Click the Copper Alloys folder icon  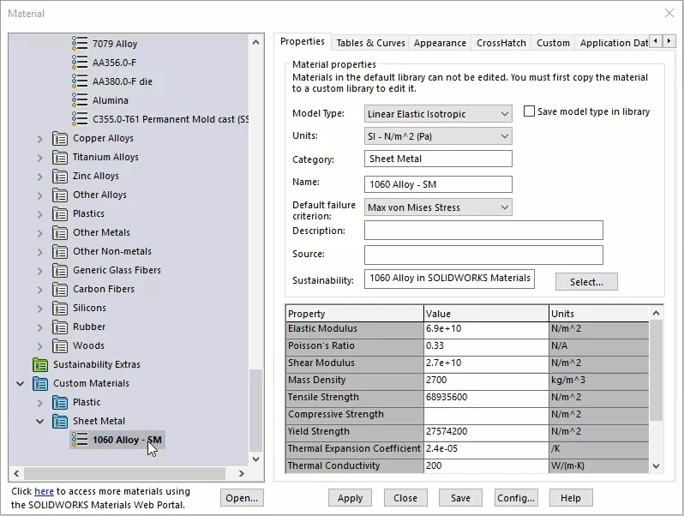(60, 138)
